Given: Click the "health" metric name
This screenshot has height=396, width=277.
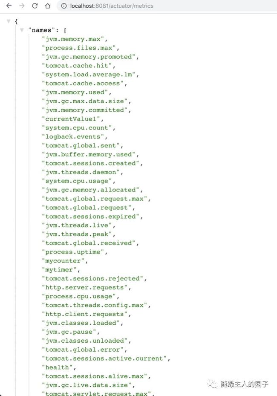Looking at the screenshot, I should point(57,367).
